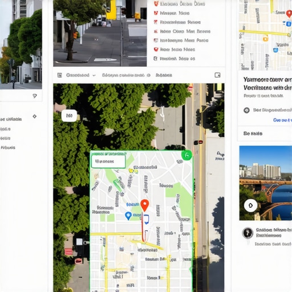Click the red pin on the top-right map

tap(289, 14)
